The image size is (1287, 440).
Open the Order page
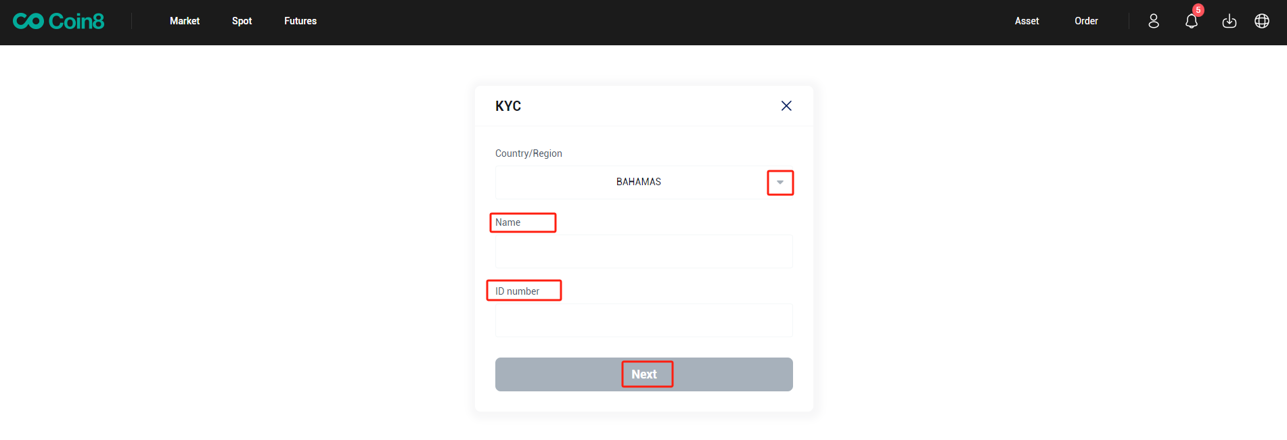(x=1086, y=21)
